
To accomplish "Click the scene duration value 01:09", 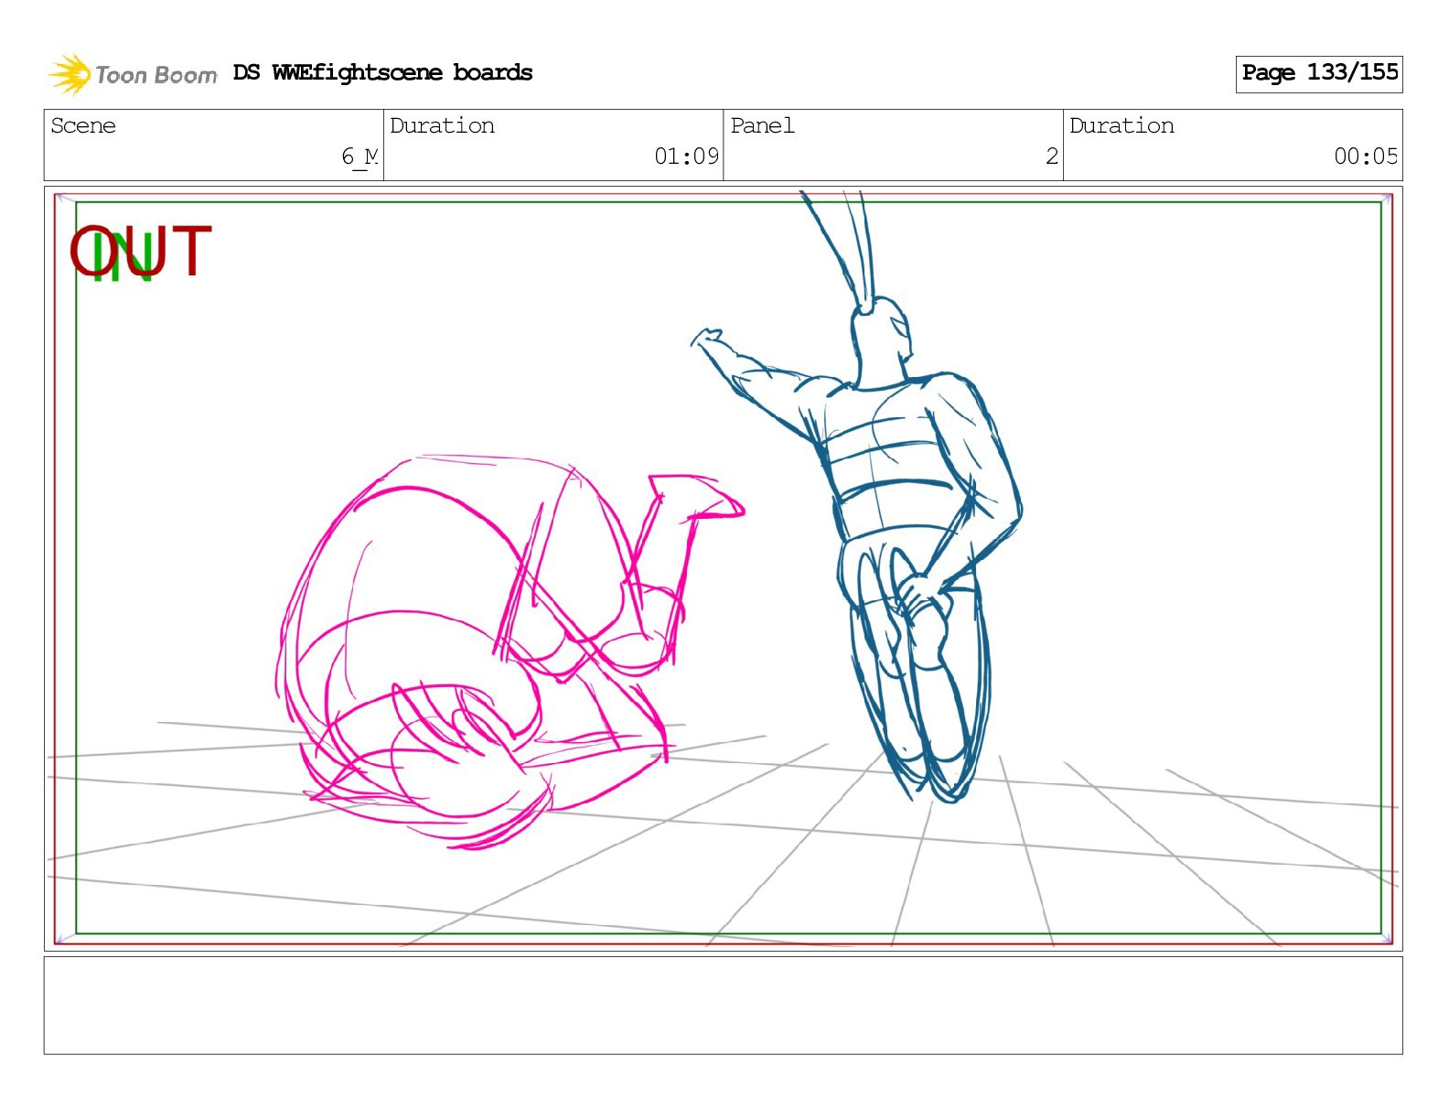I will pyautogui.click(x=686, y=157).
